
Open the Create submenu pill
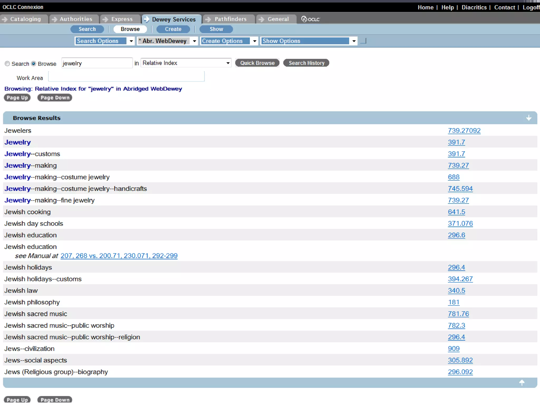click(x=173, y=29)
